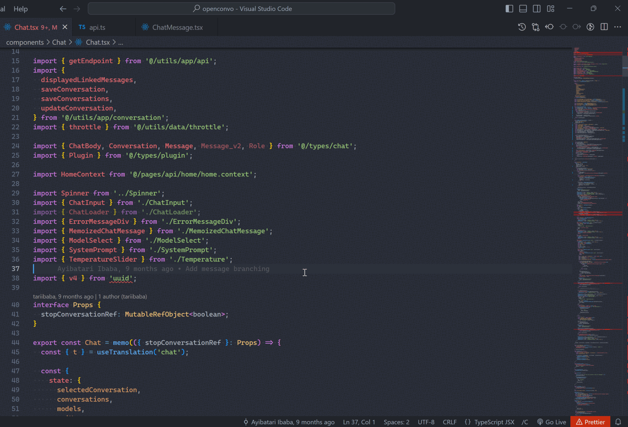Open the commit graph icon
The width and height of the screenshot is (628, 427).
[x=590, y=27]
